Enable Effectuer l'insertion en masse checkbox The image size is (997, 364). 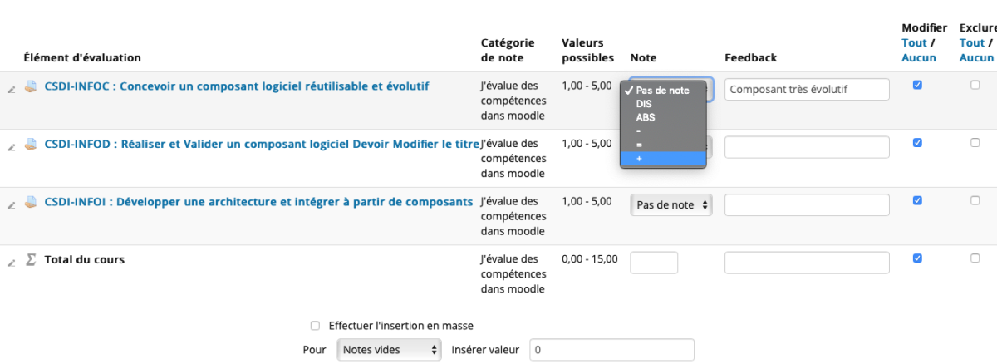(x=315, y=326)
